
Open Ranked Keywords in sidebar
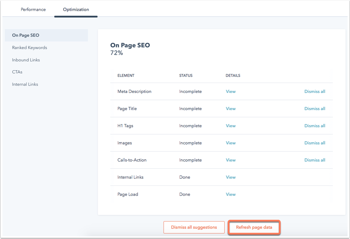(29, 48)
